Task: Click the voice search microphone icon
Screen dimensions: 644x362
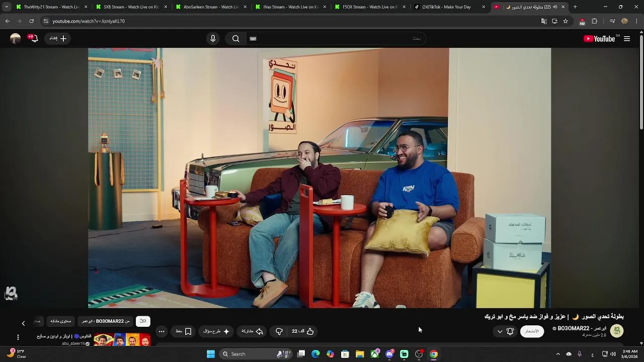Action: click(213, 39)
